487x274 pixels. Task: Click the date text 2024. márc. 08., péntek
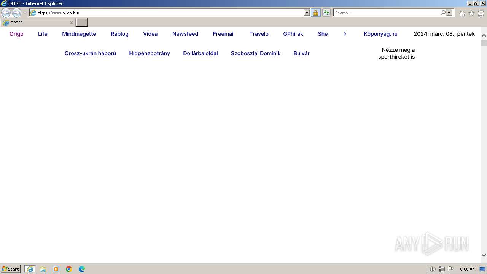coord(444,34)
